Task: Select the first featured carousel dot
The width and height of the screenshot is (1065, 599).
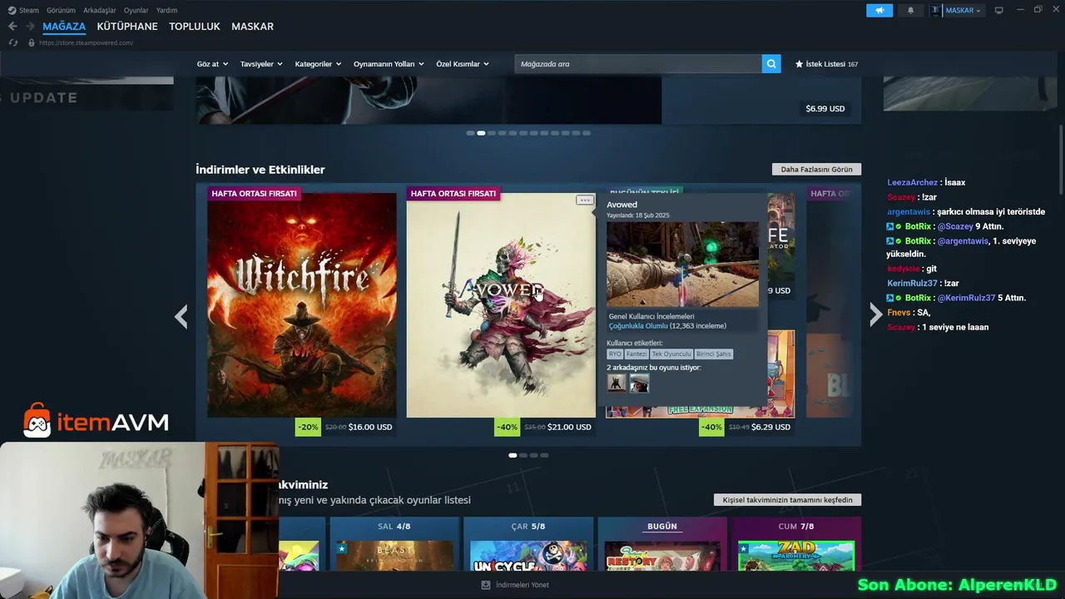Action: [470, 133]
